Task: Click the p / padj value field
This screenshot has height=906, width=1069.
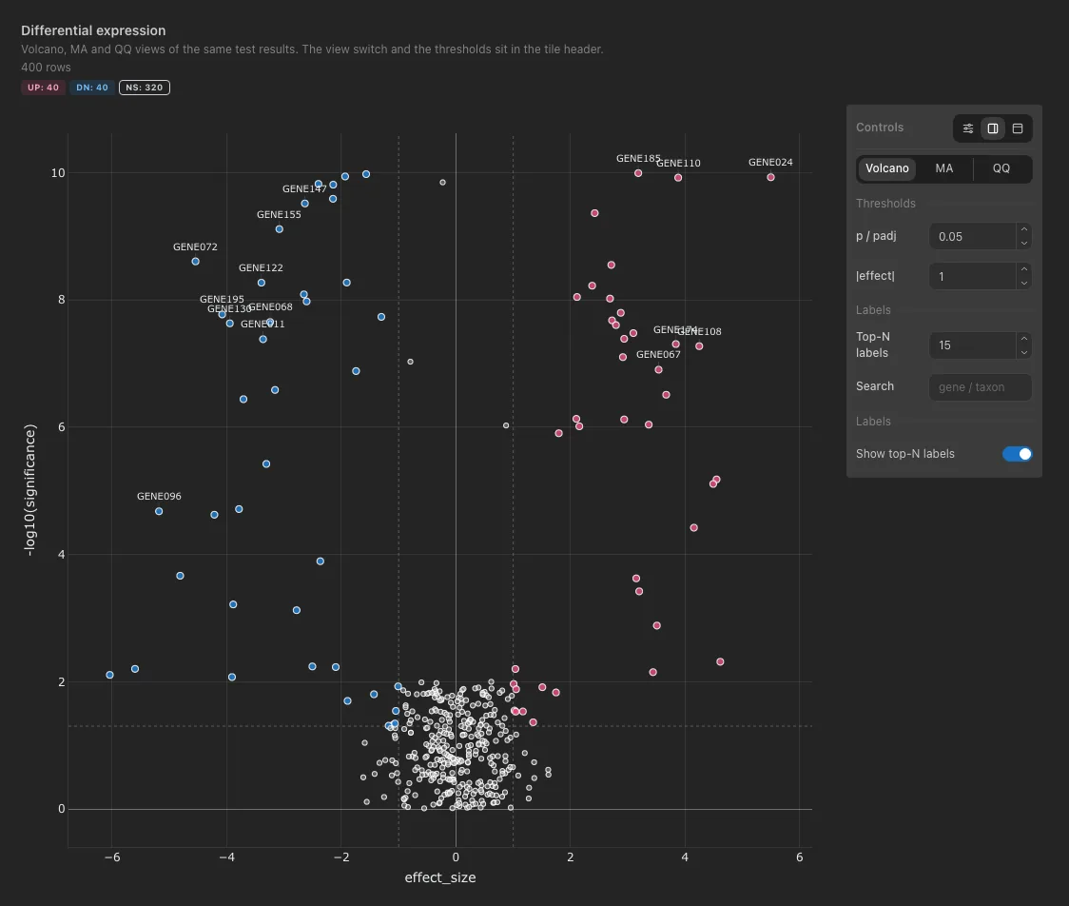Action: click(x=973, y=236)
